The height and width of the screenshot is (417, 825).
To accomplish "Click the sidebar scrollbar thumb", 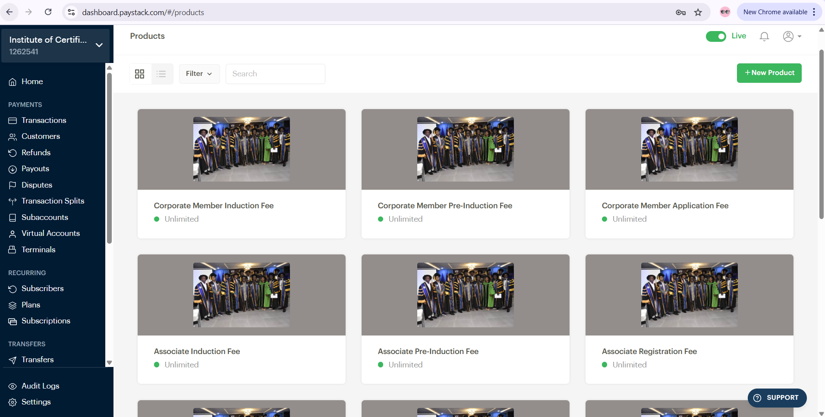I will click(x=109, y=157).
